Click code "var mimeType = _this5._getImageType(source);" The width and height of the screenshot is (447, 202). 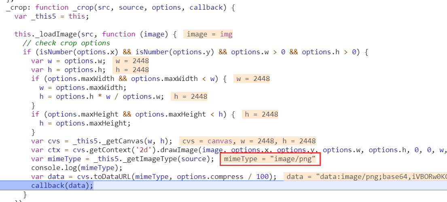(122, 159)
